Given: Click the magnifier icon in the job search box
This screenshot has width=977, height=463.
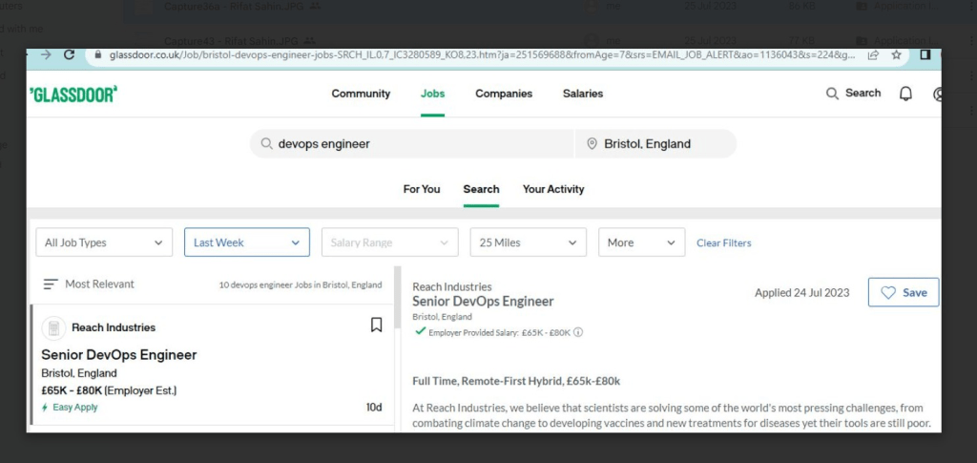Looking at the screenshot, I should (x=267, y=144).
